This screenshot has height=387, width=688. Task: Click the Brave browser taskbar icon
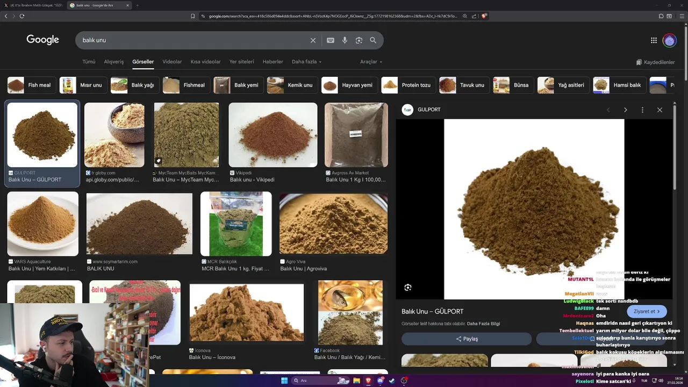[368, 381]
